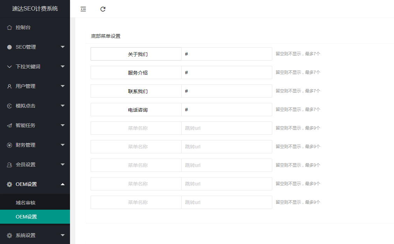Screen dimensions: 394x244
Task: Collapse the OEM设置 parent menu arrow
Action: click(63, 184)
